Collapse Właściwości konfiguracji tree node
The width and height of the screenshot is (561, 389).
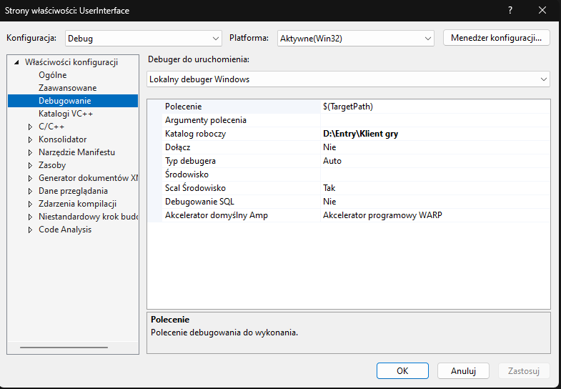(x=16, y=62)
